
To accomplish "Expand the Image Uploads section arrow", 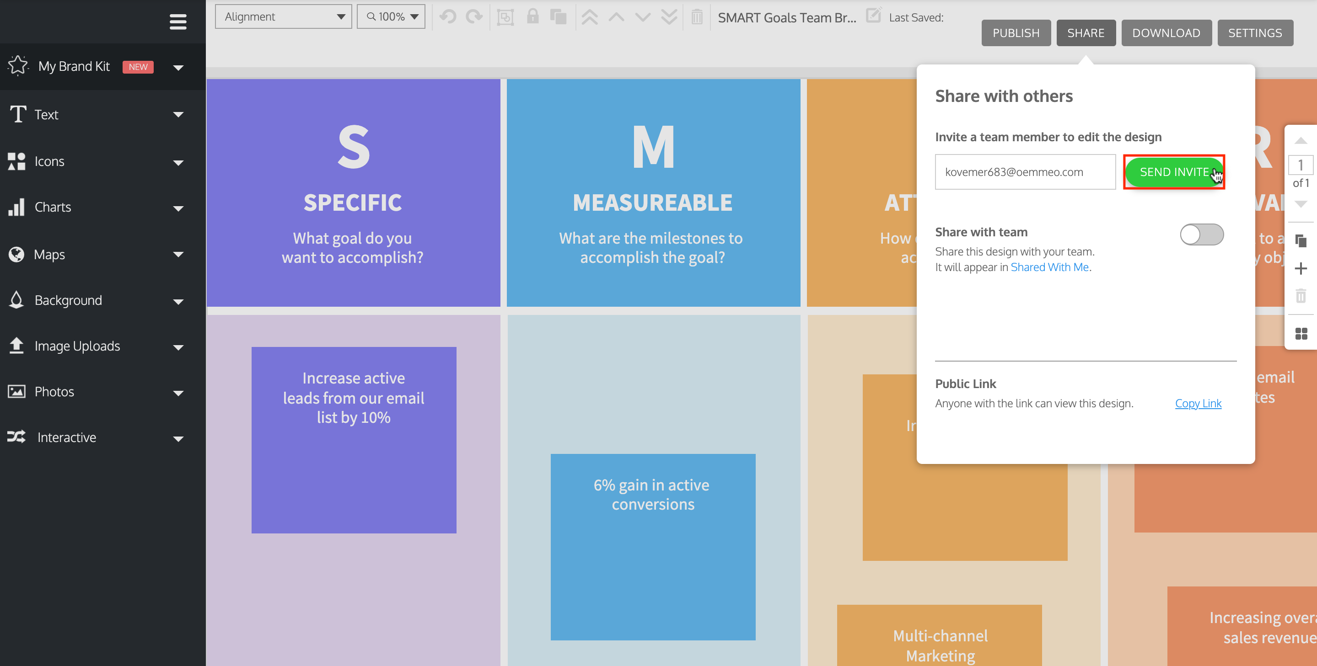I will pyautogui.click(x=178, y=347).
